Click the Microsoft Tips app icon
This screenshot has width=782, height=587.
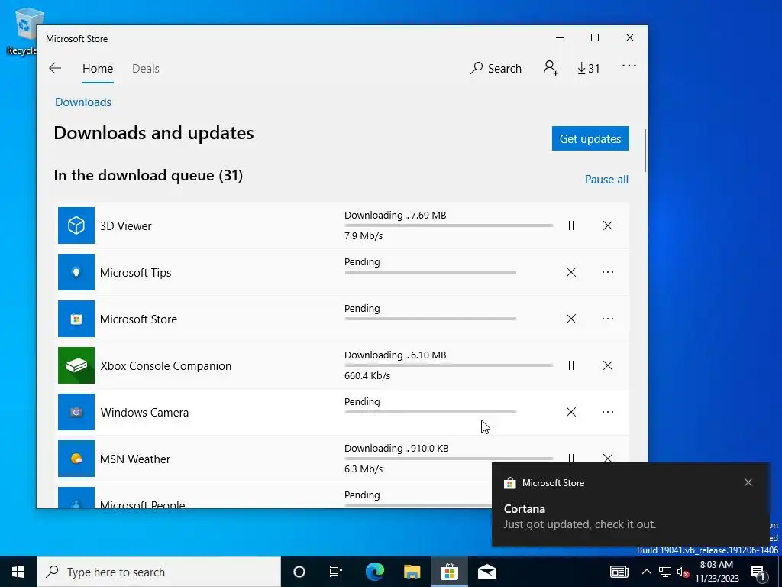(x=76, y=272)
